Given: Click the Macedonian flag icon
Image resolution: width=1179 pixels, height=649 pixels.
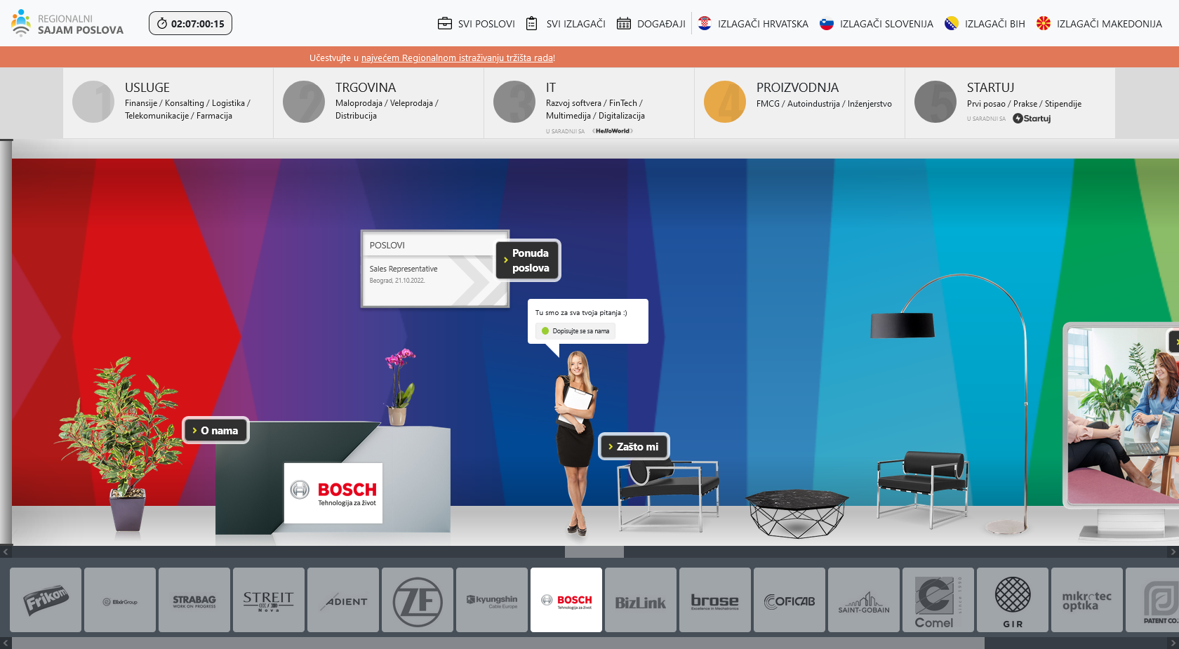Looking at the screenshot, I should click(x=1044, y=23).
